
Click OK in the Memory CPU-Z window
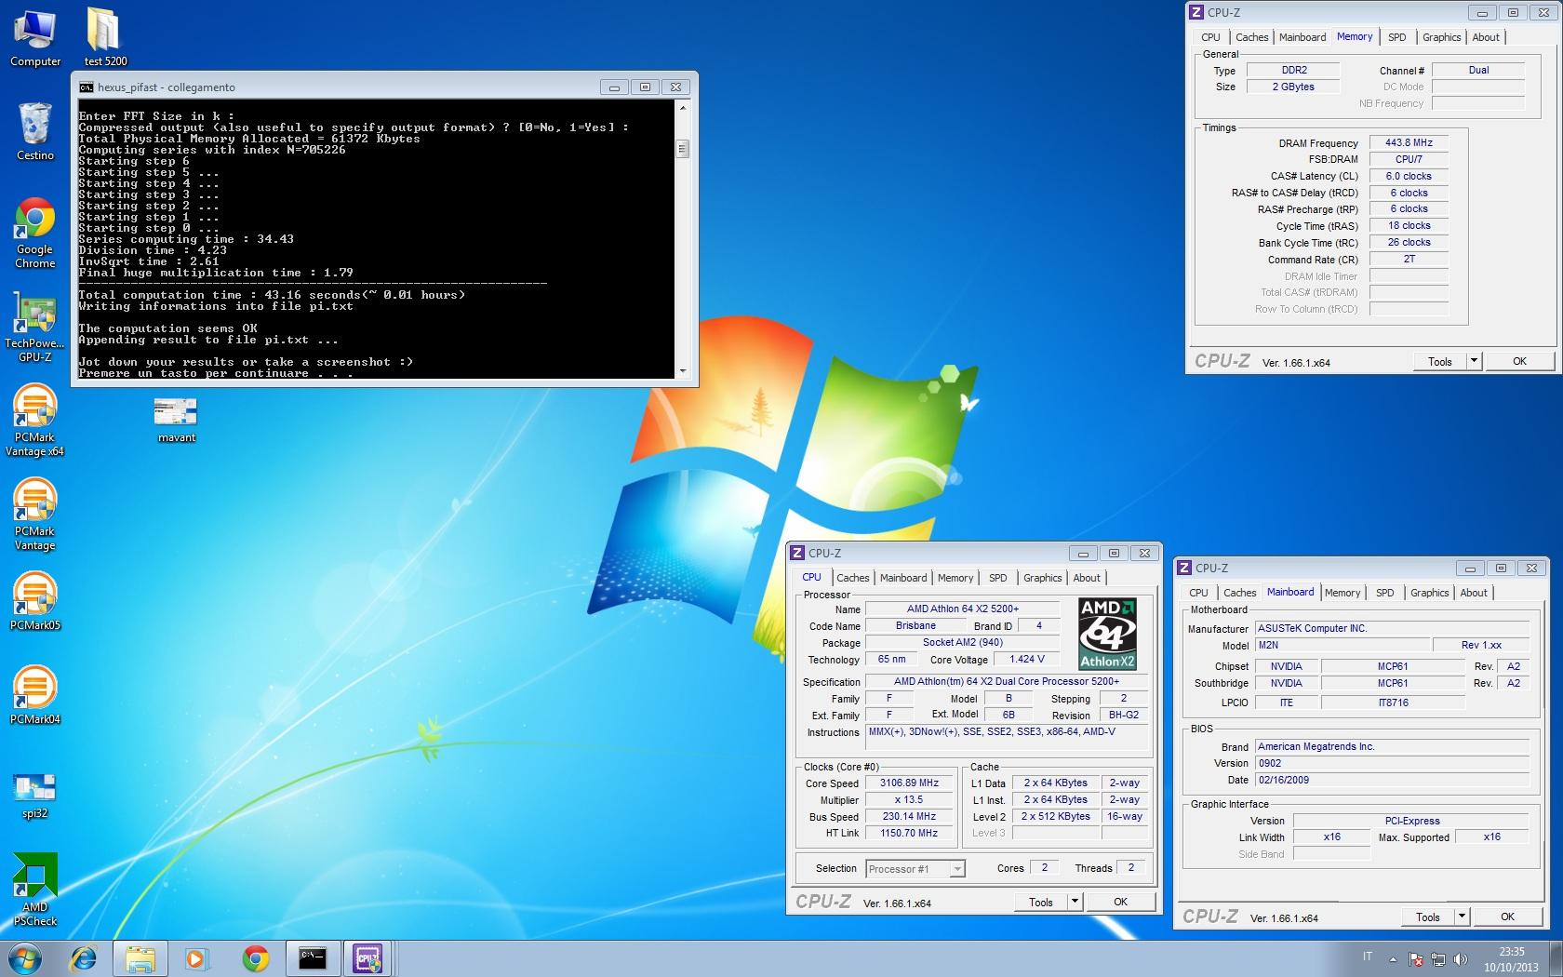click(x=1519, y=361)
